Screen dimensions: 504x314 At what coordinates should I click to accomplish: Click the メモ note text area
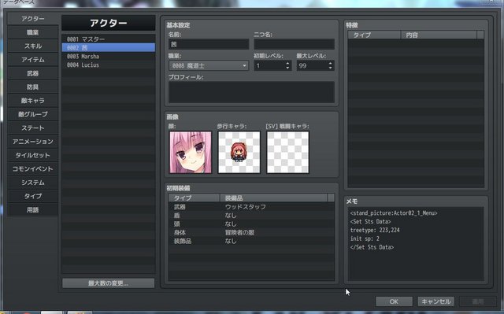[416, 244]
